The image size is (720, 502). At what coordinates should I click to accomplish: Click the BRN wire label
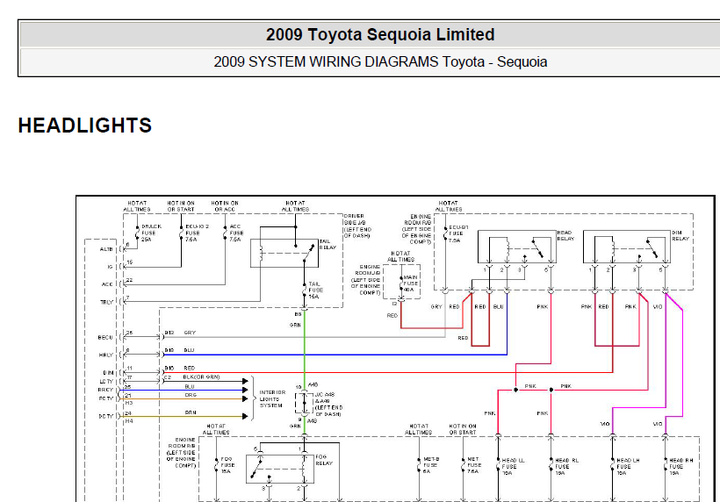[191, 412]
